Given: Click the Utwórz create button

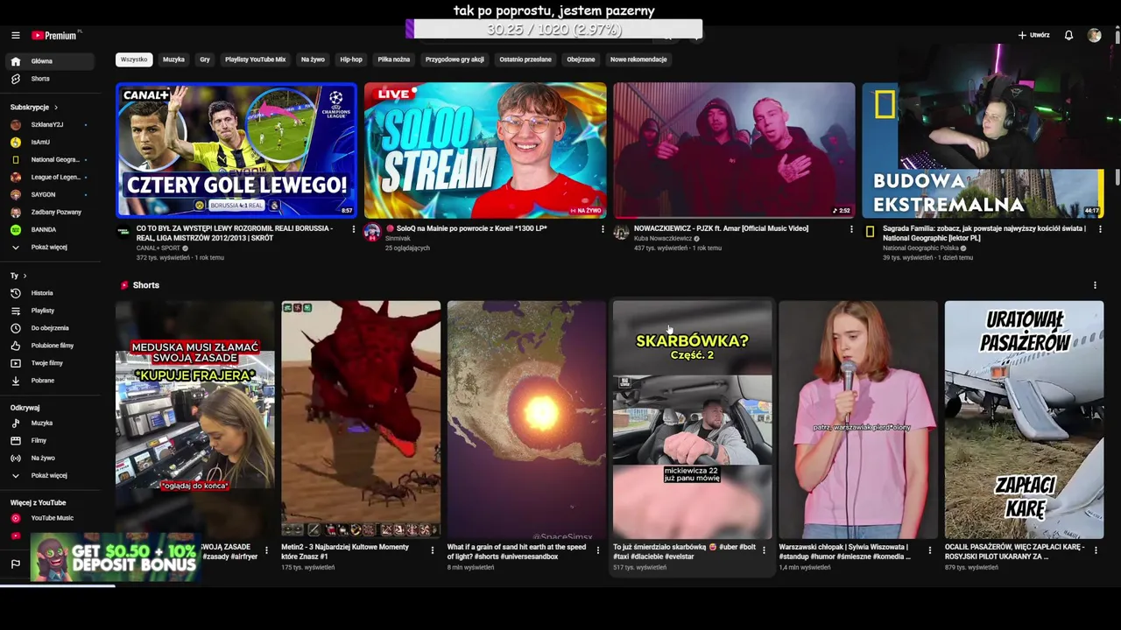Looking at the screenshot, I should [1033, 35].
